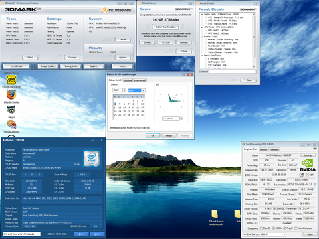Click the Select button under Tests
The height and width of the screenshot is (239, 319).
(x=31, y=58)
